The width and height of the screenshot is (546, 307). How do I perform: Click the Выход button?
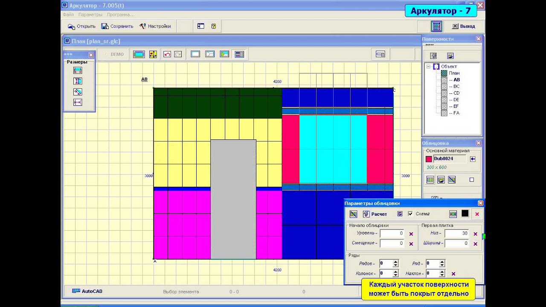point(464,26)
